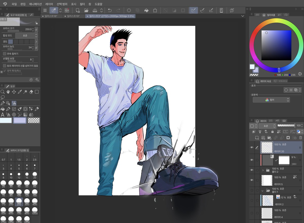Select the Auto Select magic wand tool
Screen dimensions: 304x223
coord(25,92)
